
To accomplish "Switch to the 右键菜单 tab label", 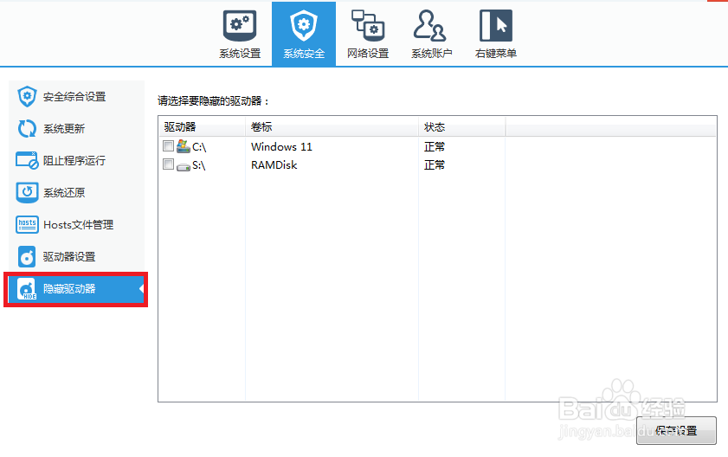I will pos(496,54).
